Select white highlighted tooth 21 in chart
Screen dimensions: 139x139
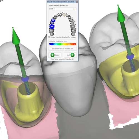[64, 15]
